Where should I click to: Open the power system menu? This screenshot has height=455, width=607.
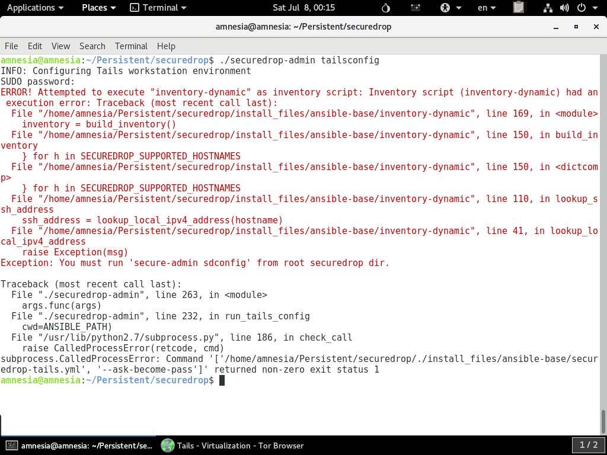587,8
